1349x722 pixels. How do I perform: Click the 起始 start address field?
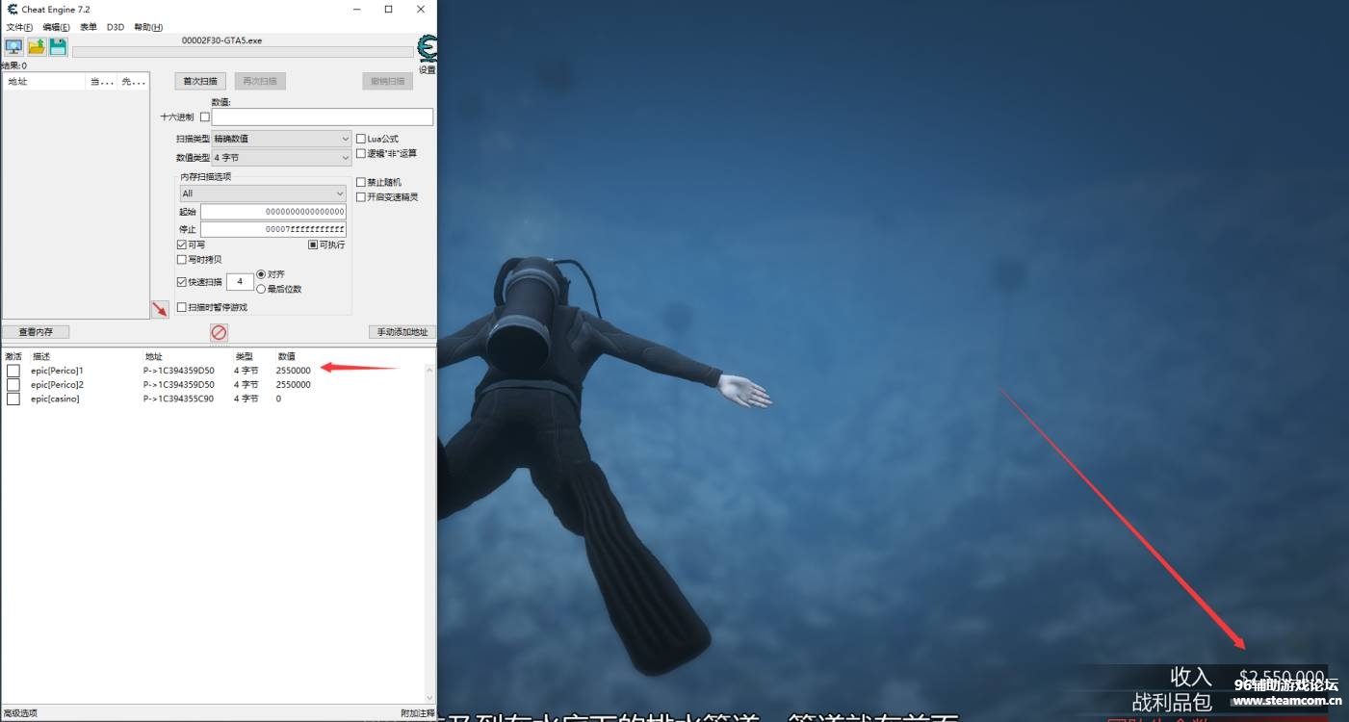click(273, 212)
